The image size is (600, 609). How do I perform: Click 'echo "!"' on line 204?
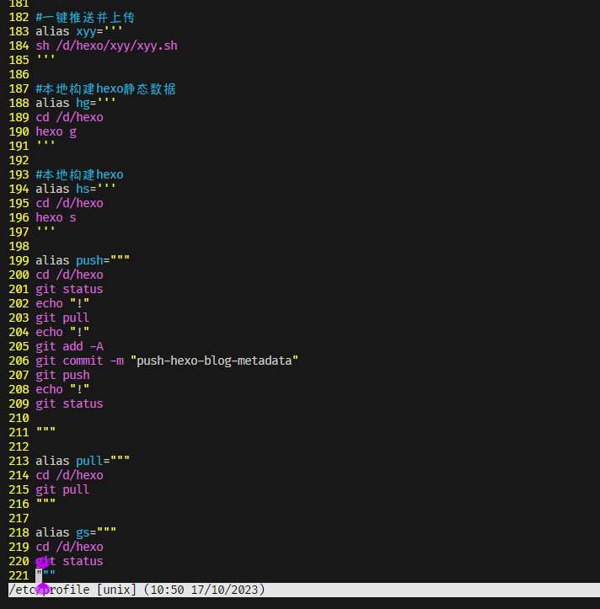pyautogui.click(x=62, y=332)
